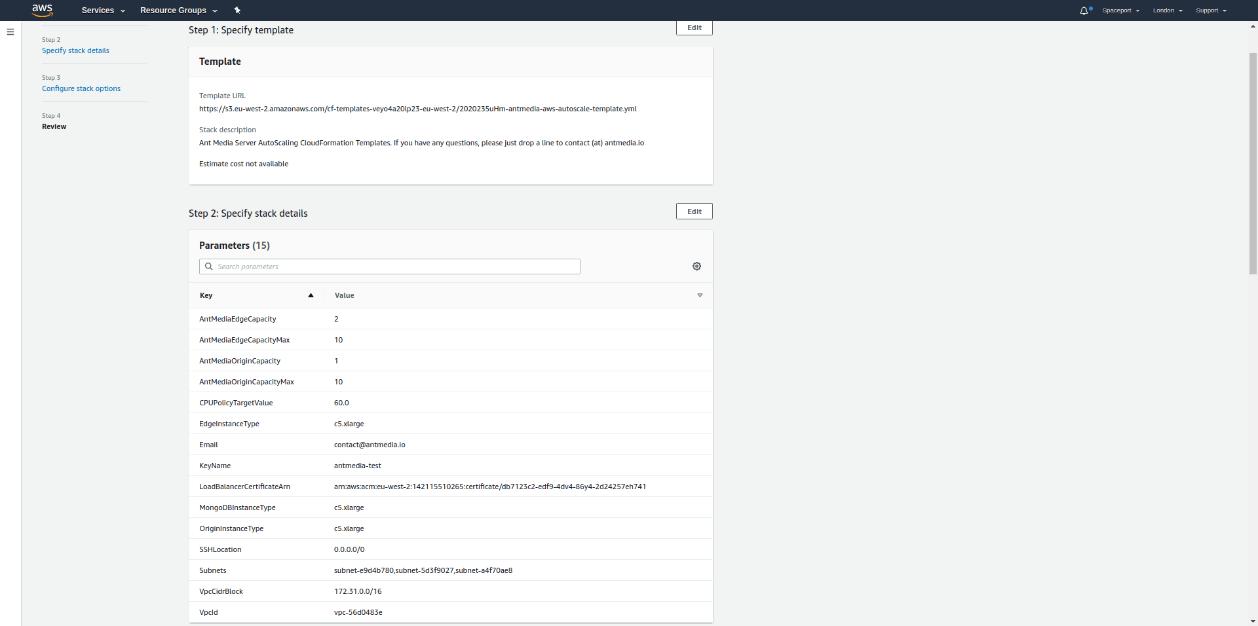Screen dimensions: 1258x626
Task: Open the Services menu
Action: point(103,10)
